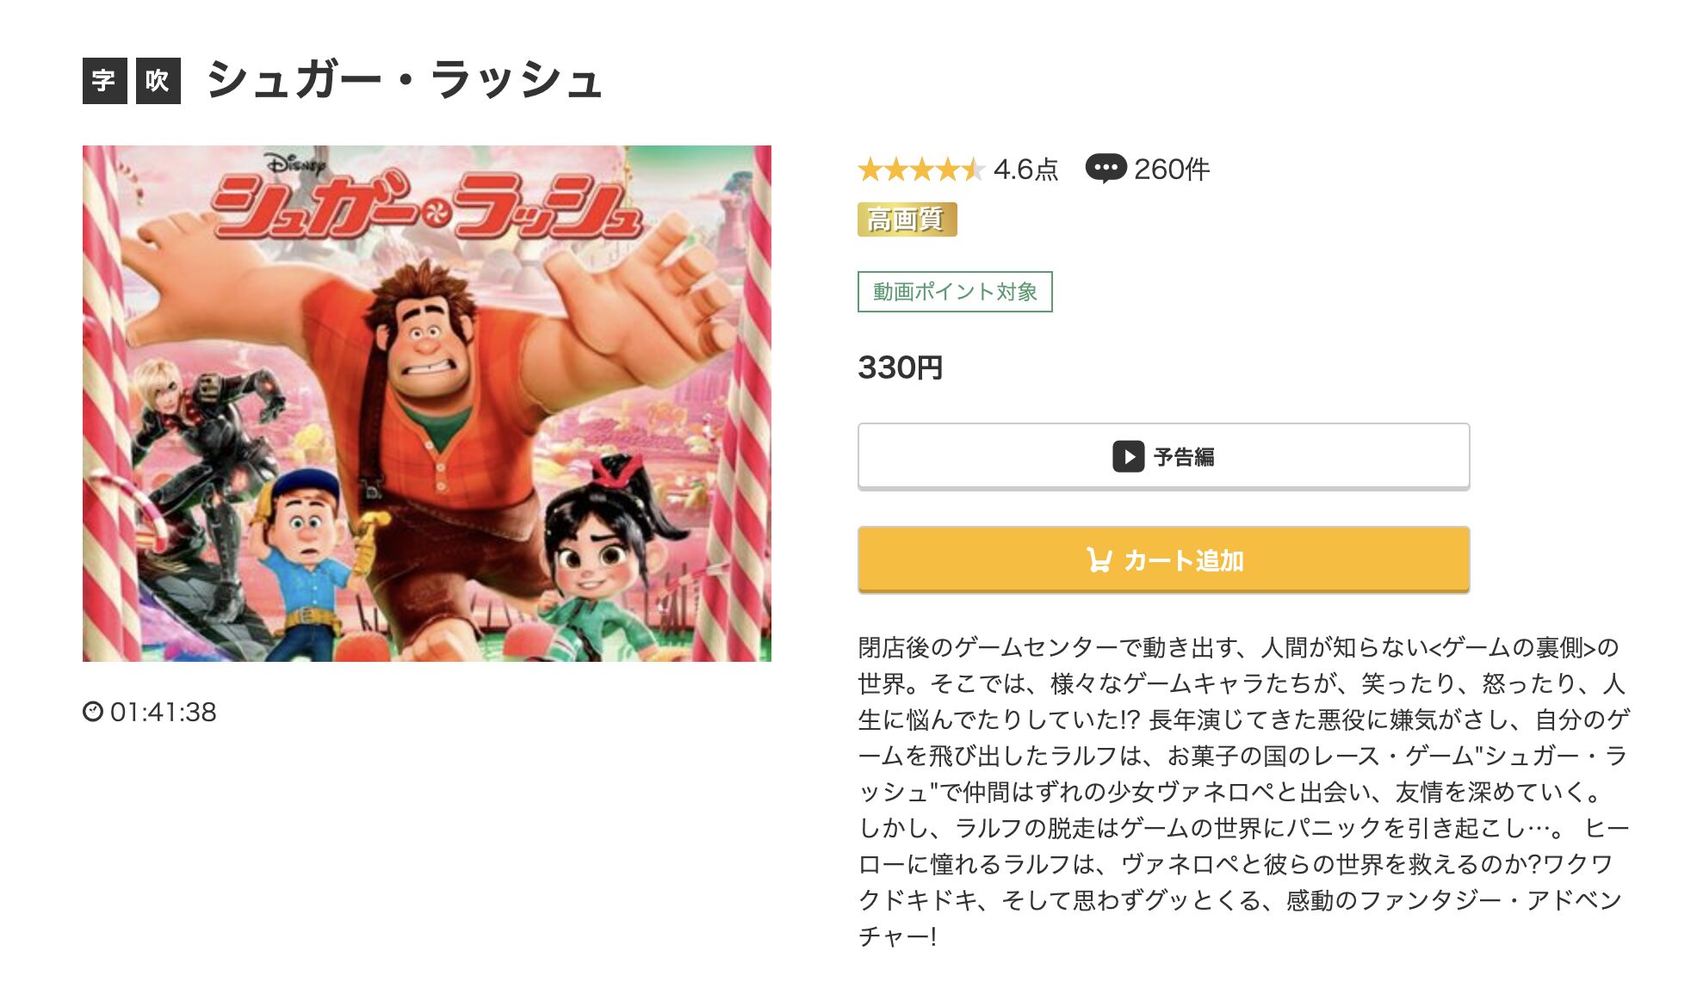Viewport: 1697px width, 982px height.
Task: Click the yellow star rating icons
Action: (x=920, y=170)
